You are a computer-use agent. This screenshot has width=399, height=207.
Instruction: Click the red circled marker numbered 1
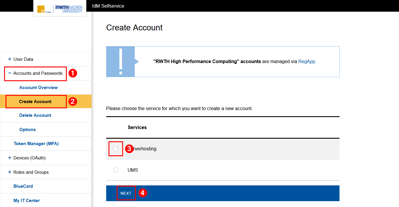pyautogui.click(x=72, y=73)
